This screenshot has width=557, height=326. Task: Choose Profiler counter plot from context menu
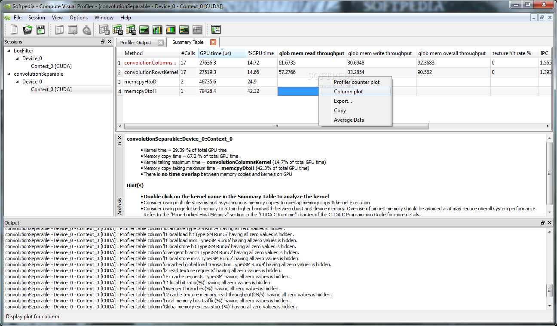pyautogui.click(x=355, y=82)
